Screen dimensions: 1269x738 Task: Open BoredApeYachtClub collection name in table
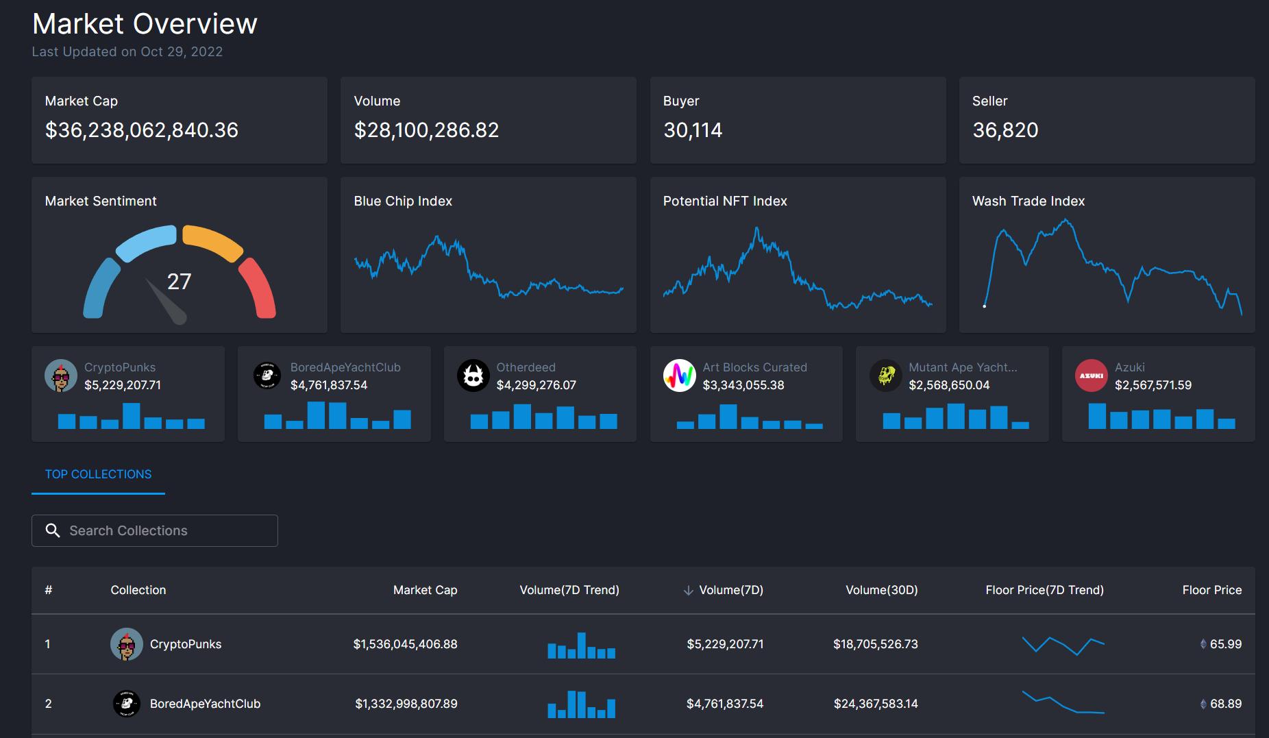coord(205,704)
